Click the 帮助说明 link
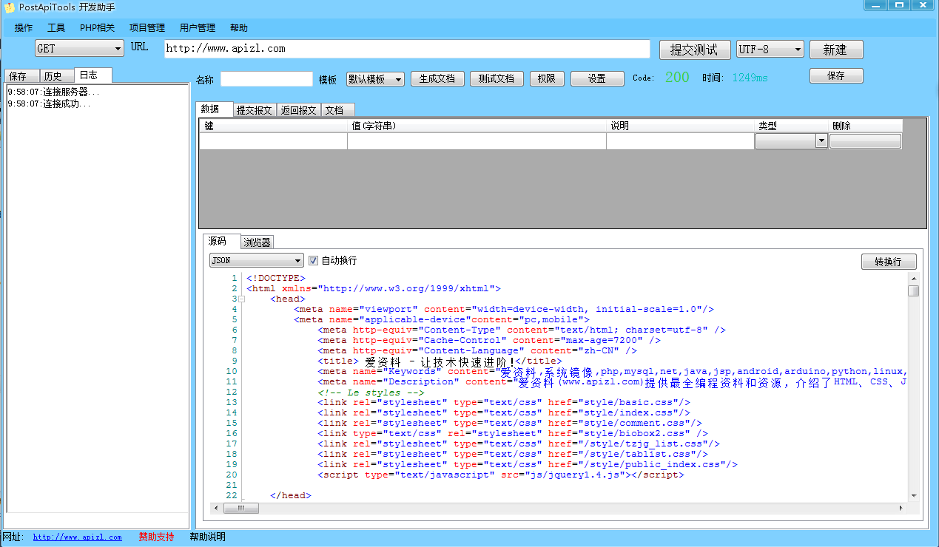 (x=207, y=537)
